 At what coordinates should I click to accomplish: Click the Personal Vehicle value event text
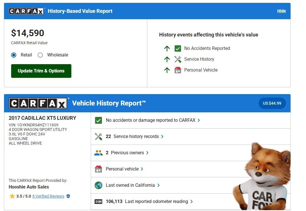coord(201,70)
